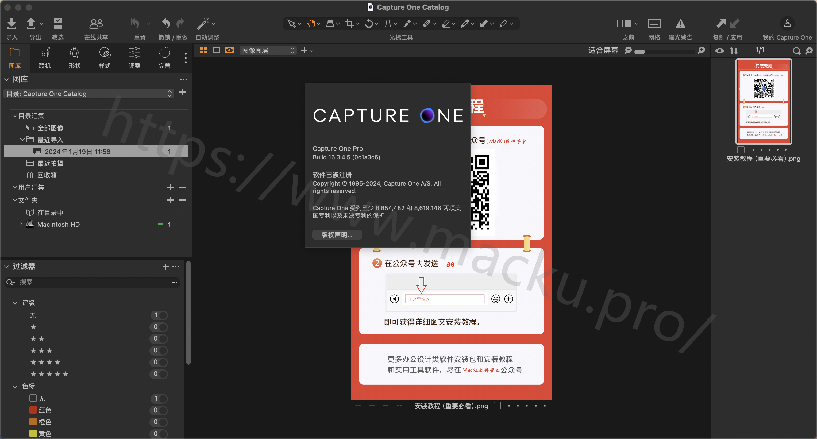Click the browser sort arrows icon

[x=734, y=51]
